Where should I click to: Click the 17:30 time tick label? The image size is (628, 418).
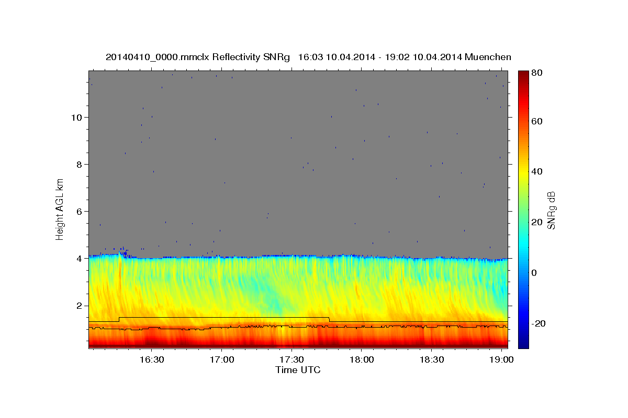click(x=291, y=360)
